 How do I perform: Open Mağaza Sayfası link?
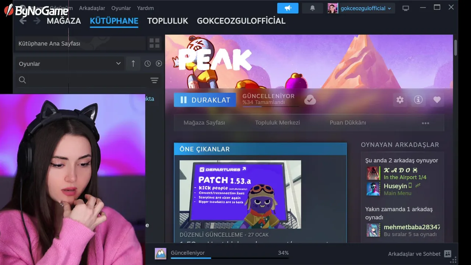pos(204,123)
